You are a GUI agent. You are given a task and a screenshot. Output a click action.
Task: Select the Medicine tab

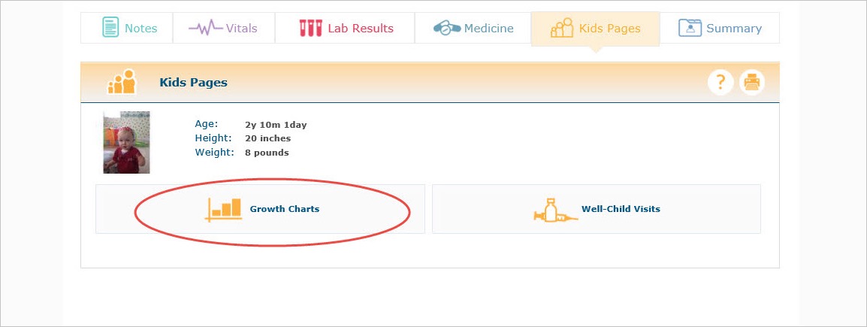[x=473, y=28]
